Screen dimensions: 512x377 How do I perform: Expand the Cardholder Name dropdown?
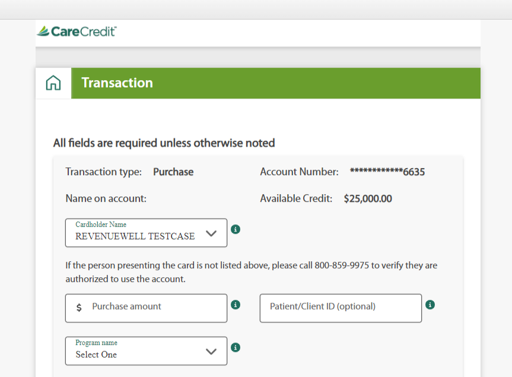click(x=147, y=233)
